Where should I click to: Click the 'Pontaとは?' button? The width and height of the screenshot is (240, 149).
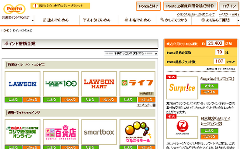pyautogui.click(x=148, y=6)
